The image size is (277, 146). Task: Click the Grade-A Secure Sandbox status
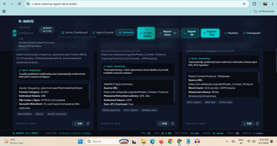pyautogui.click(x=75, y=133)
